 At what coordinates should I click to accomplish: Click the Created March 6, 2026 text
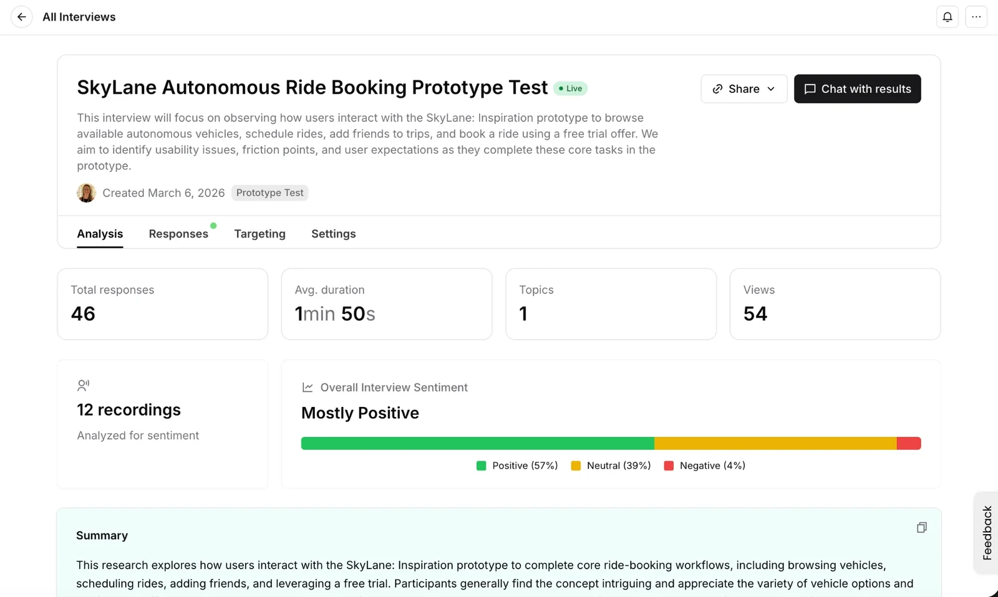[x=163, y=193]
